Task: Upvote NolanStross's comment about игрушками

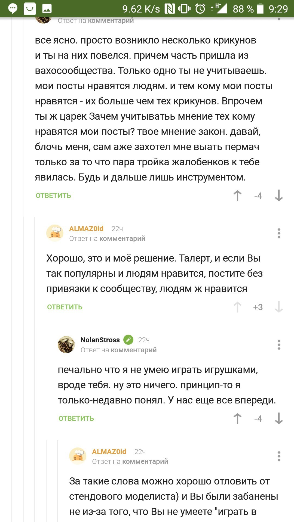Action: point(237,419)
